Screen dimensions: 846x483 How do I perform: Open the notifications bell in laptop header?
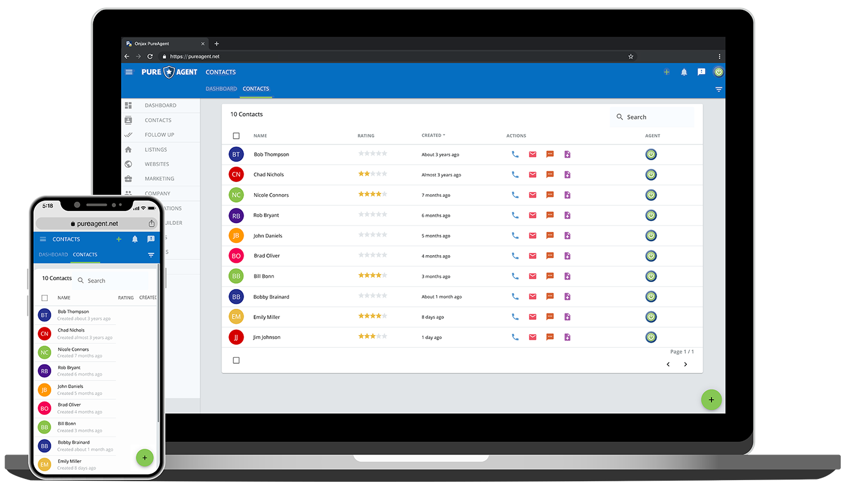(x=684, y=72)
